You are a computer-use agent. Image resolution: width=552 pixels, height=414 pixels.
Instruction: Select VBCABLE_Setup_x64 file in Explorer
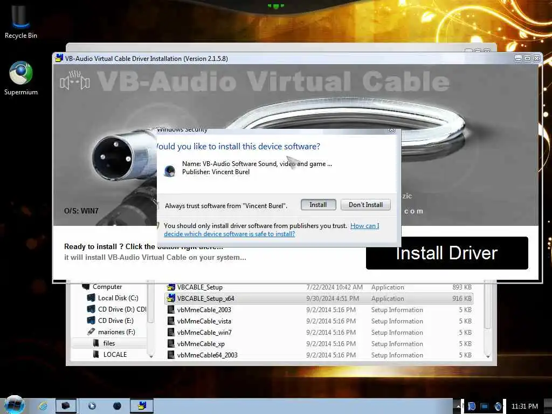319,299
